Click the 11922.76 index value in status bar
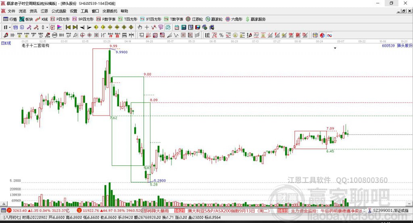Screen dimensions: 413x223 91,211
